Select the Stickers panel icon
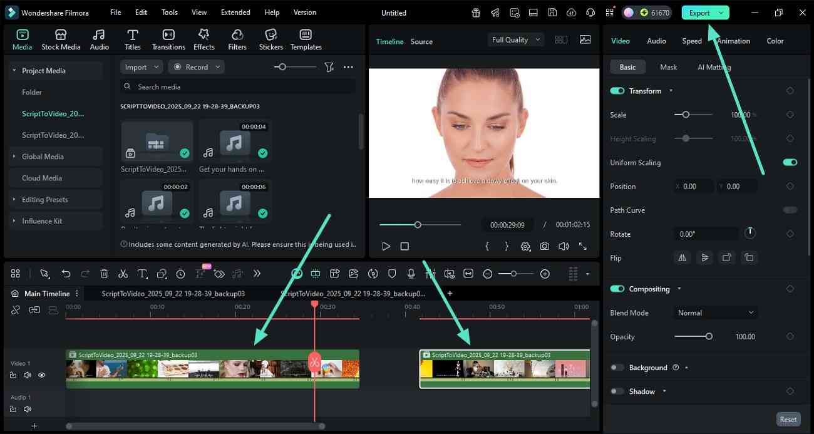Viewport: 814px width, 434px height. tap(270, 38)
